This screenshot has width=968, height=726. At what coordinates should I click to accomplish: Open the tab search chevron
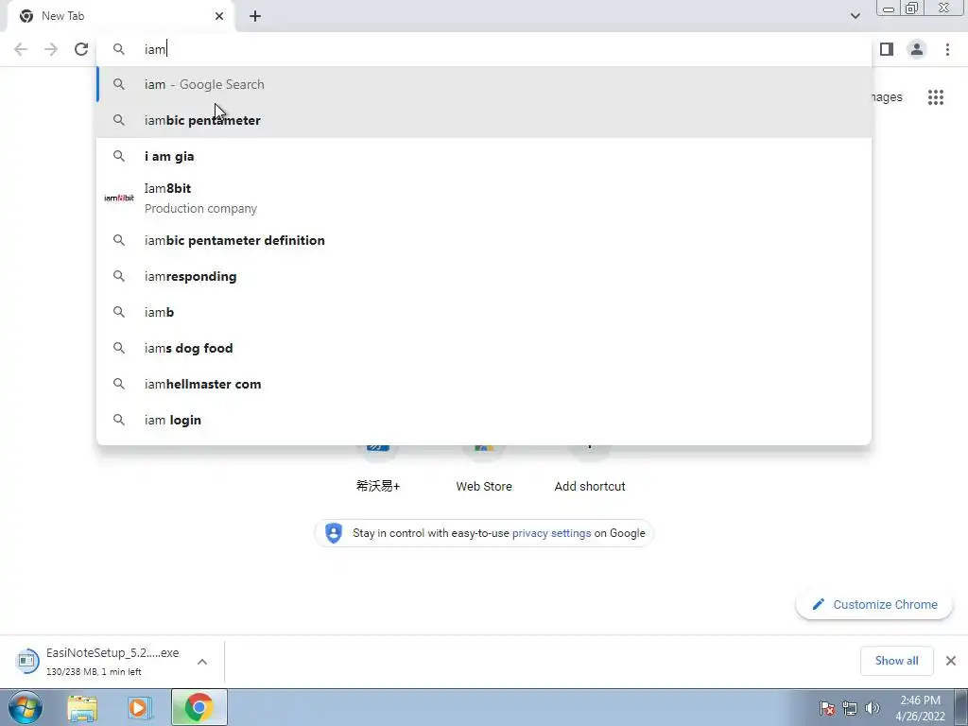[x=855, y=16]
